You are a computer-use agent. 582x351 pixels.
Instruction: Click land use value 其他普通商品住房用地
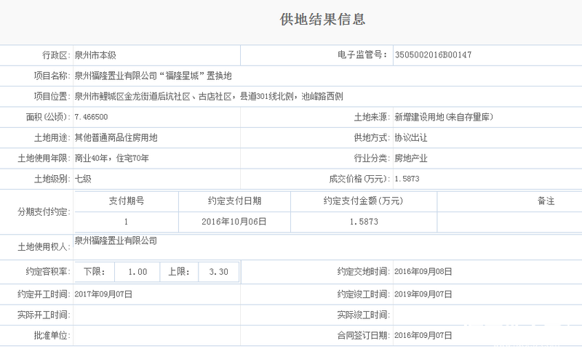point(116,138)
